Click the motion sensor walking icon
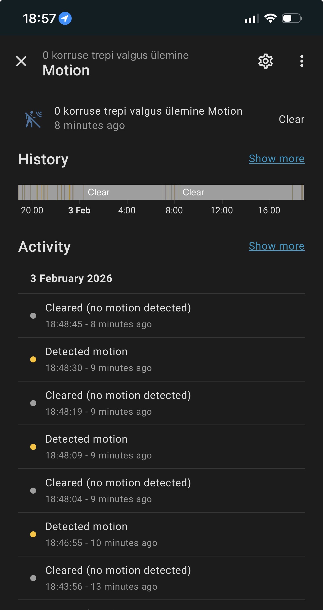323x610 pixels. pyautogui.click(x=33, y=119)
